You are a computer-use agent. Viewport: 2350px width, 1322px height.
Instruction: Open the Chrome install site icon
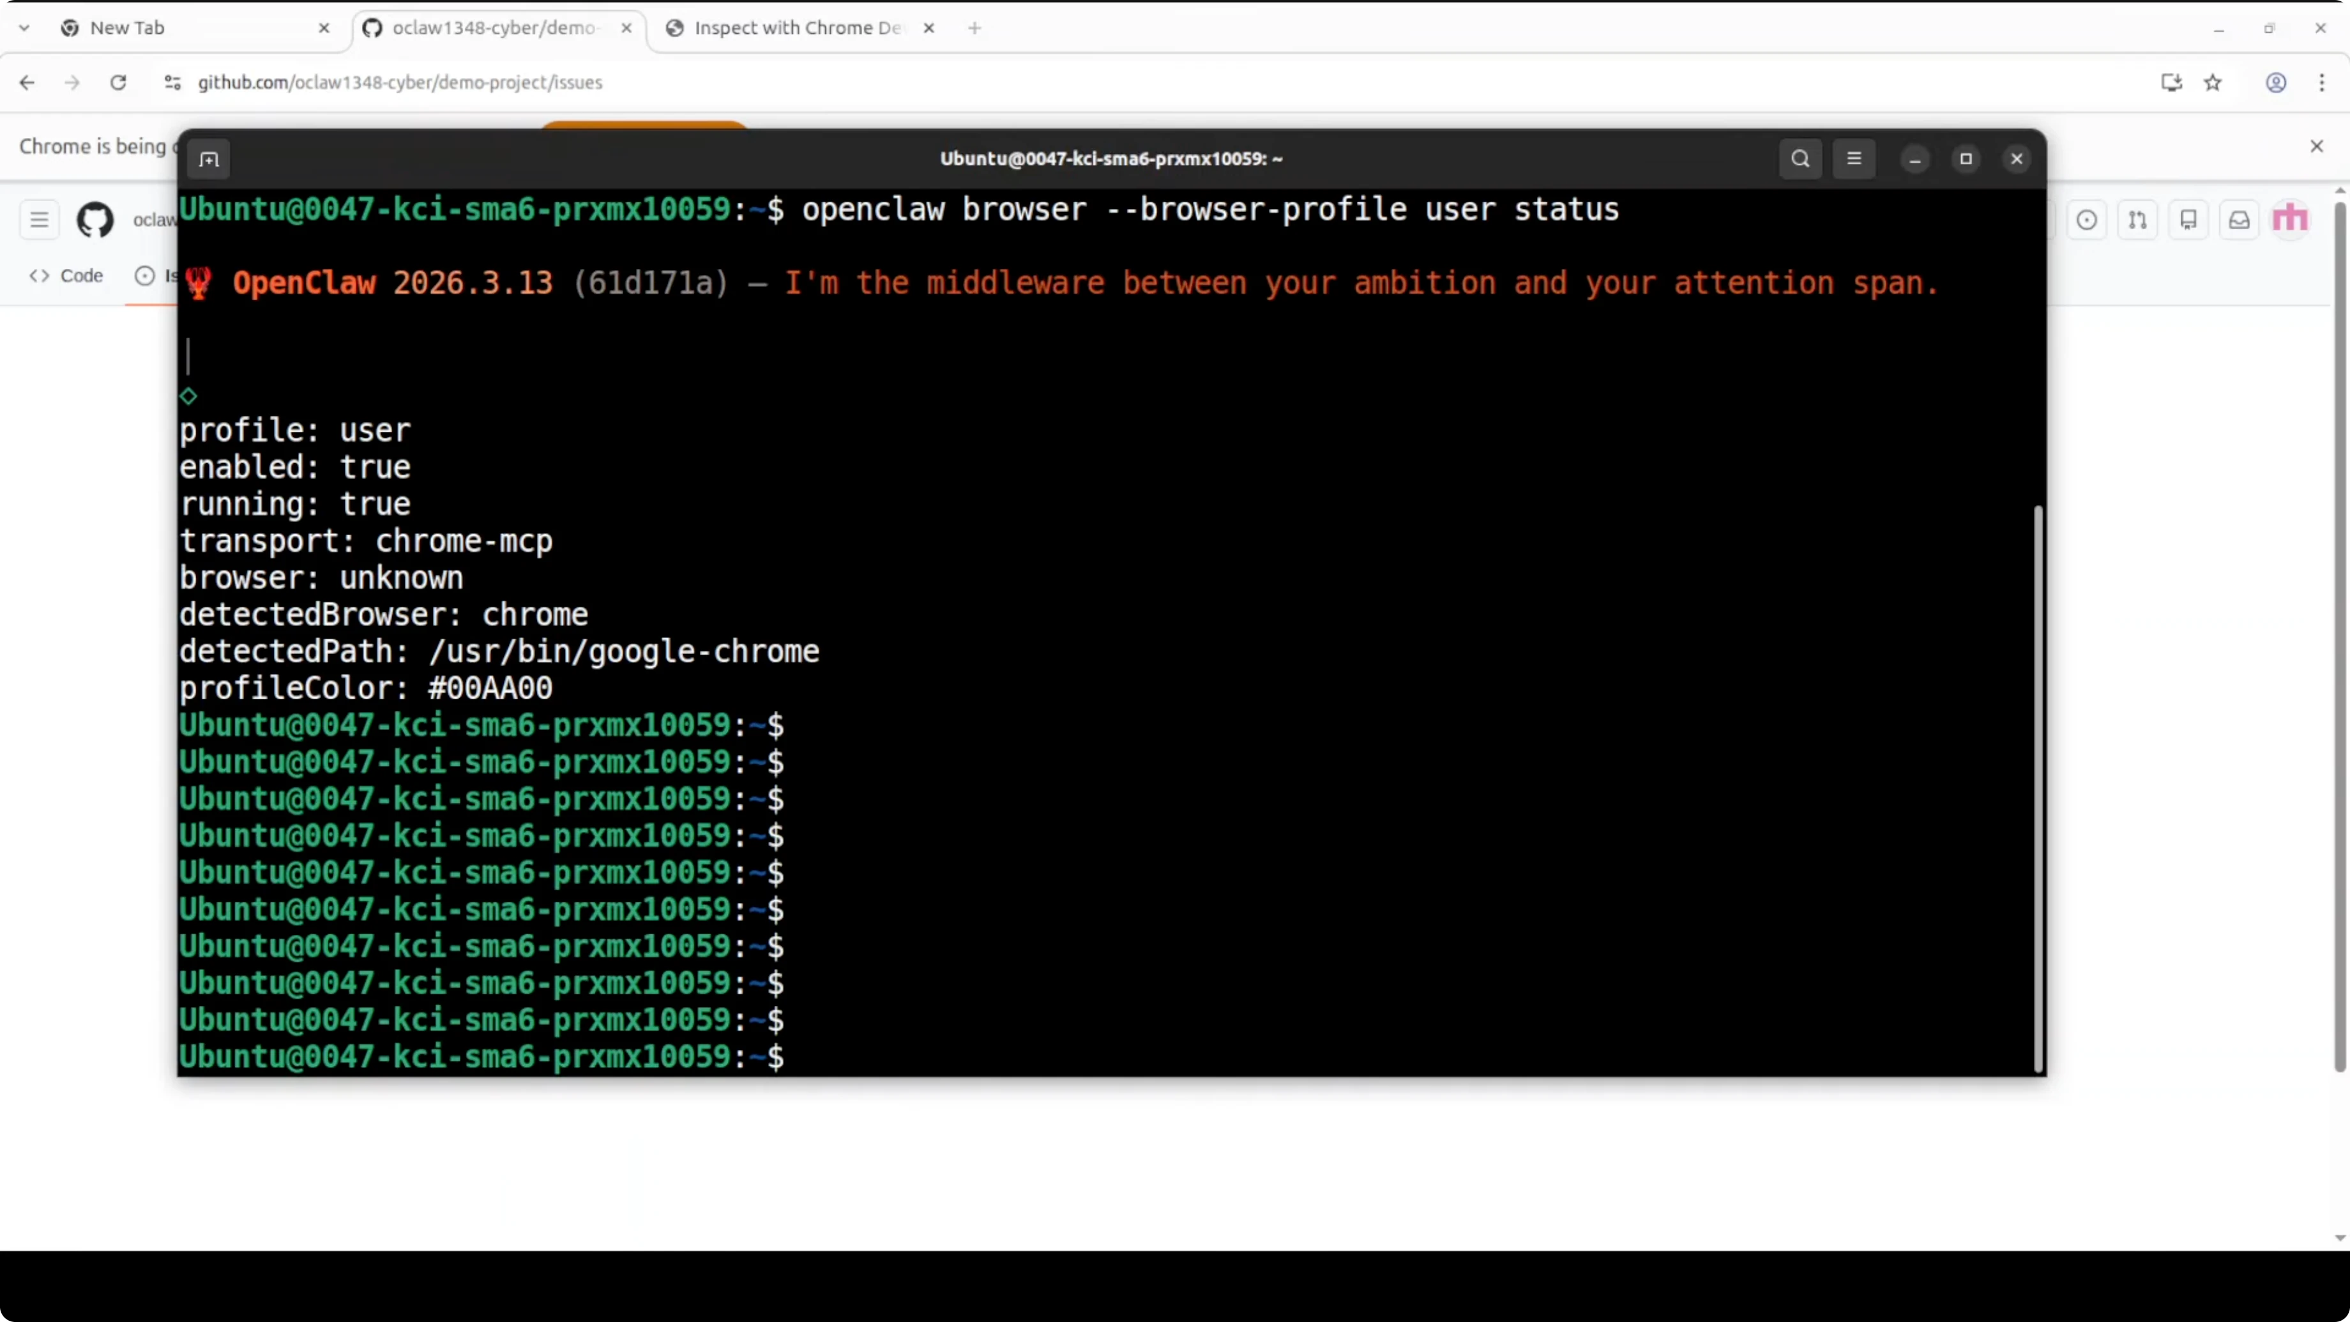tap(2172, 82)
